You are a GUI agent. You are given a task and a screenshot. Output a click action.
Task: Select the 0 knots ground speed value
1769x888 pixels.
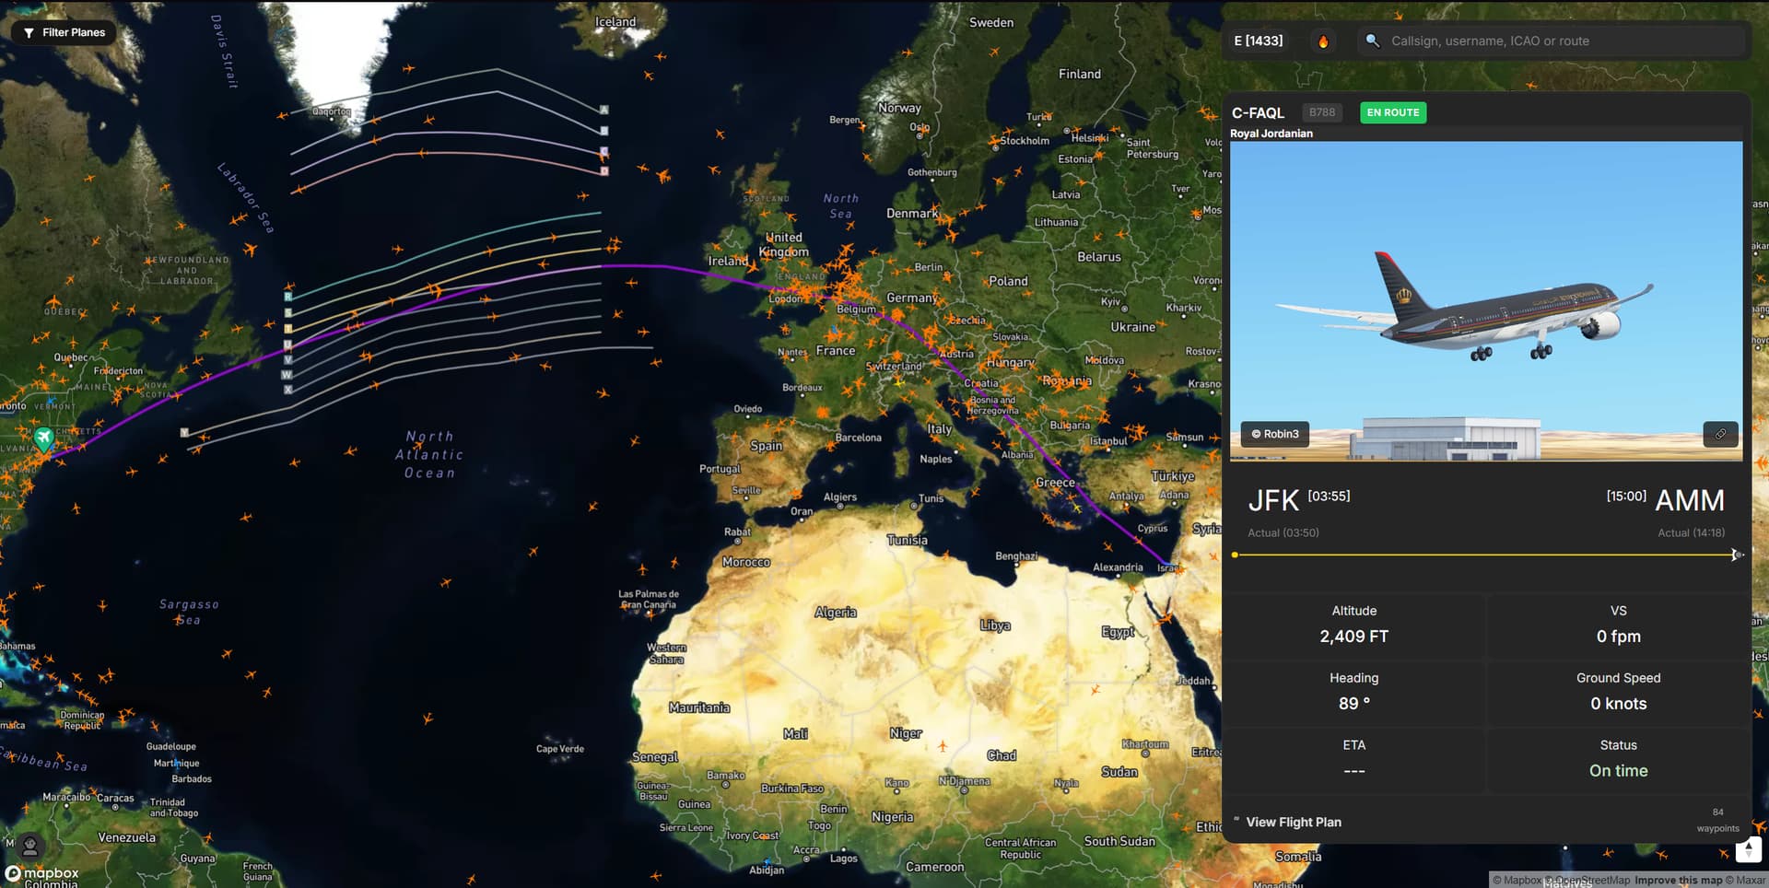[1619, 704]
